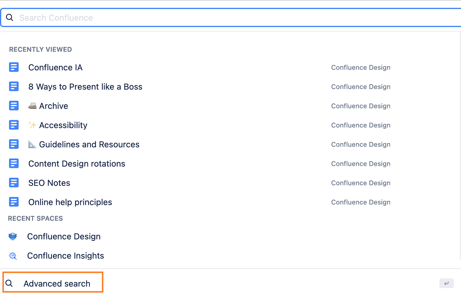Click Confluence Design label on Online help row

pos(361,202)
